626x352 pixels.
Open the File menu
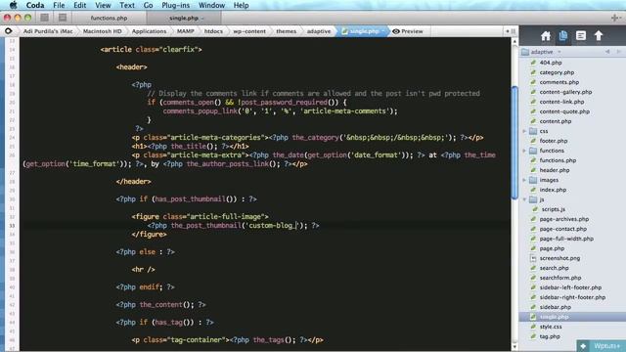59,5
